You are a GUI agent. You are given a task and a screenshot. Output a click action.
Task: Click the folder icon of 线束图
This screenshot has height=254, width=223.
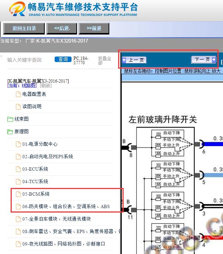(x=10, y=119)
